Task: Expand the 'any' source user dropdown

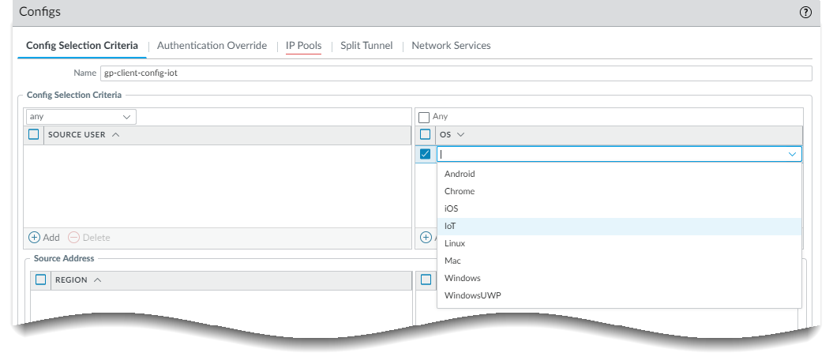Action: coord(80,117)
